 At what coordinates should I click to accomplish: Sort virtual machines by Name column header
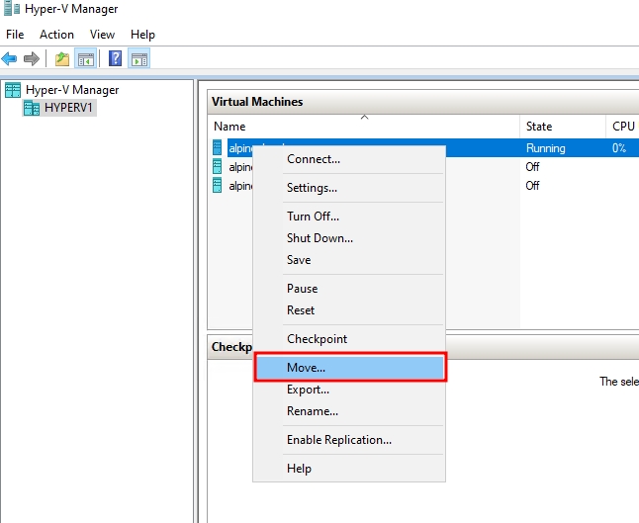230,127
